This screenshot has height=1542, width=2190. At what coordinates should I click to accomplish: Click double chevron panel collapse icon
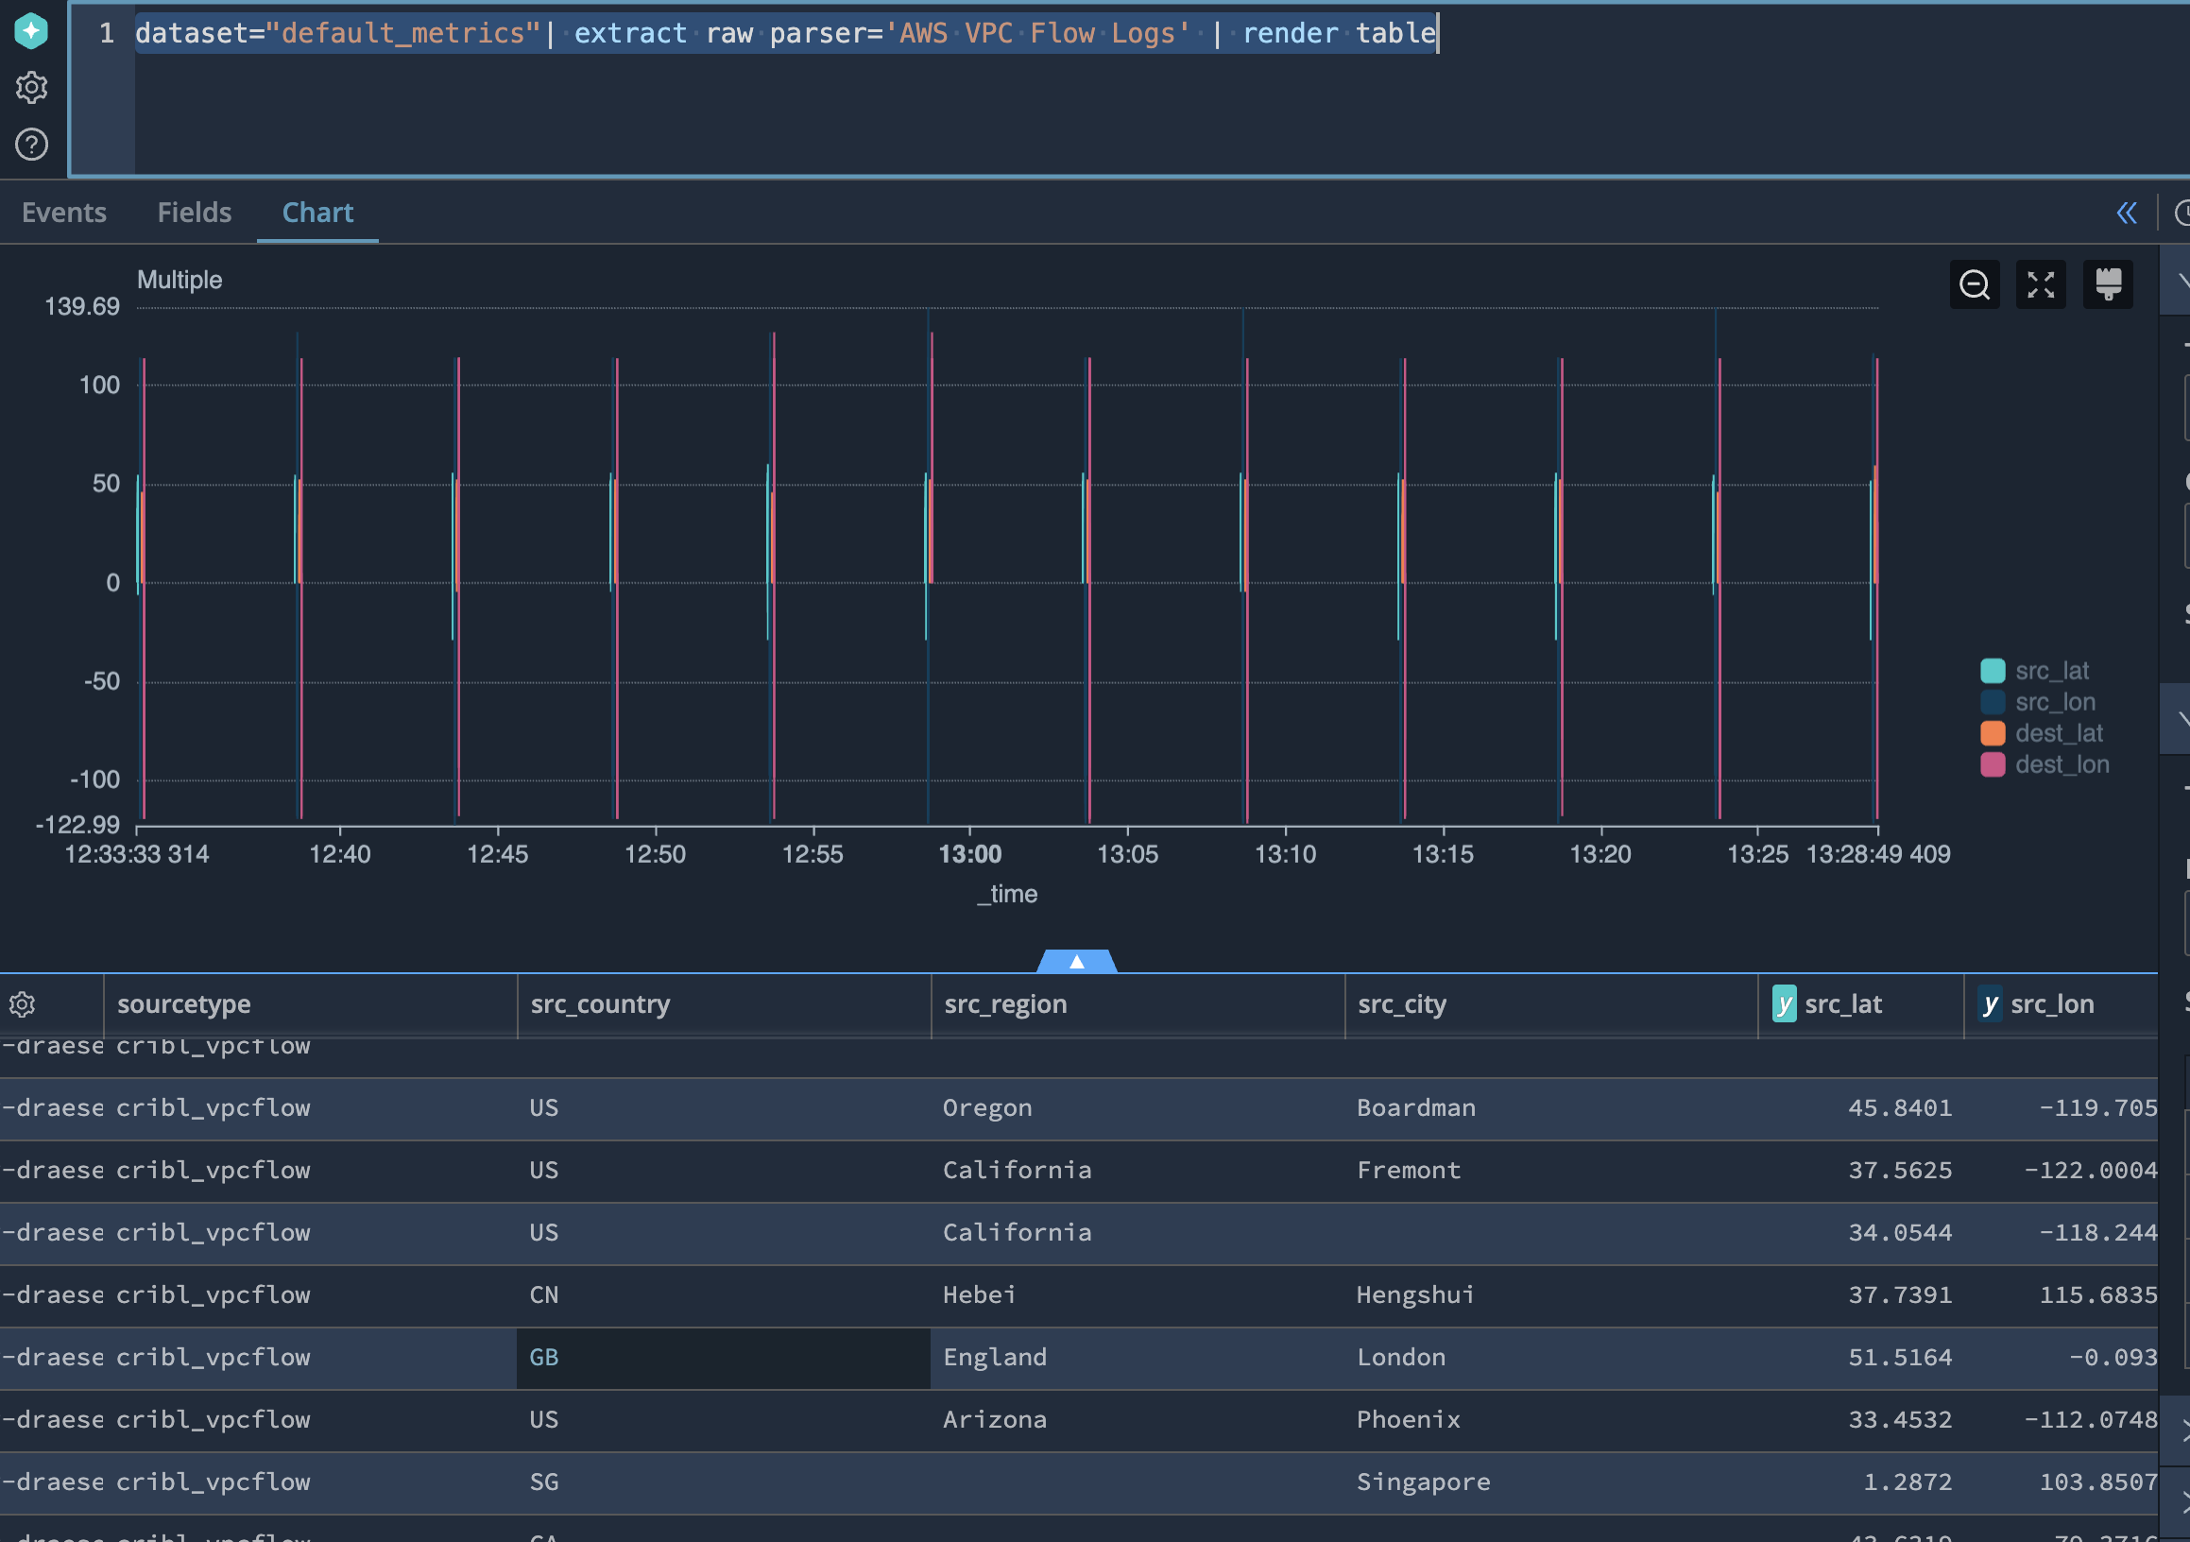(x=2126, y=213)
